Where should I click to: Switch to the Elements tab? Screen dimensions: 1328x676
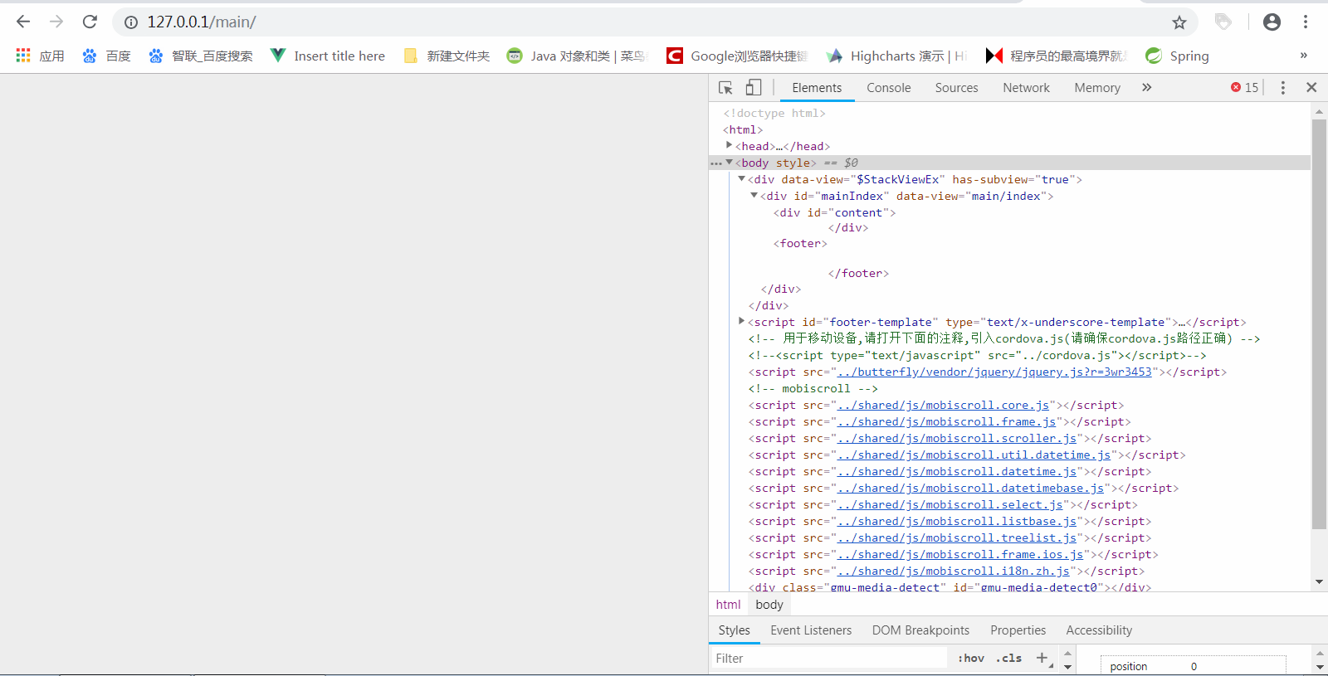click(817, 88)
